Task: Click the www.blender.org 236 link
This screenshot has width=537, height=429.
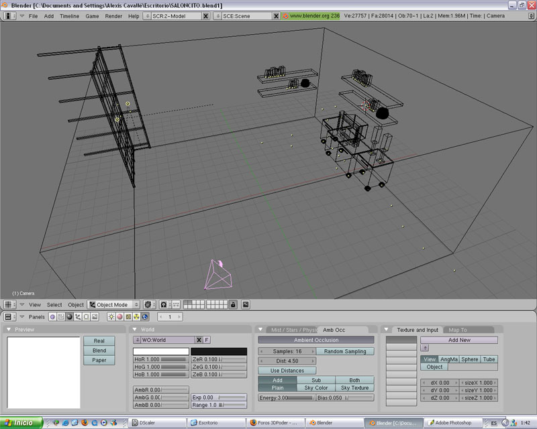Action: [315, 15]
